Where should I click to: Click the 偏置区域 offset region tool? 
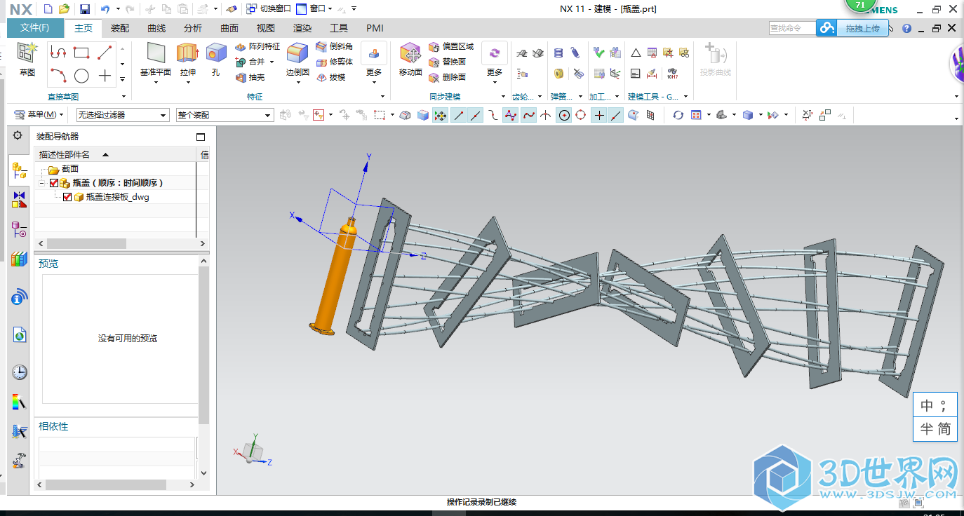450,46
